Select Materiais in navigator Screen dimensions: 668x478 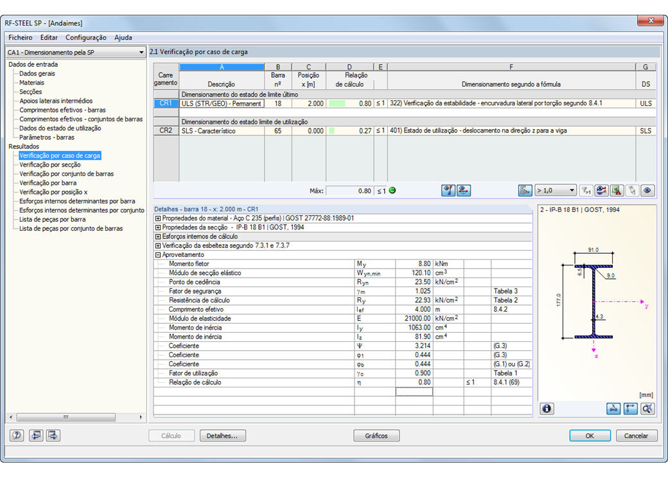(31, 83)
